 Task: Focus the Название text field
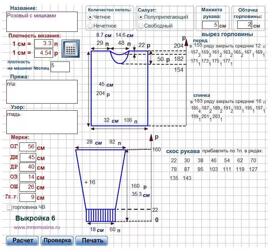coord(42,22)
